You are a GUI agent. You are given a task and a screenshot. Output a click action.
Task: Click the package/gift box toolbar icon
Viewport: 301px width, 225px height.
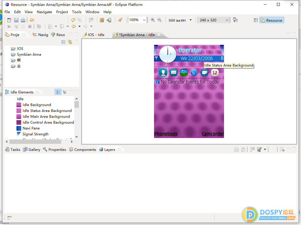coord(102,20)
